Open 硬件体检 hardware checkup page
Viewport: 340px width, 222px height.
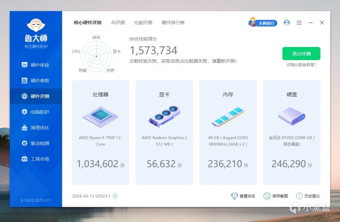(x=36, y=65)
